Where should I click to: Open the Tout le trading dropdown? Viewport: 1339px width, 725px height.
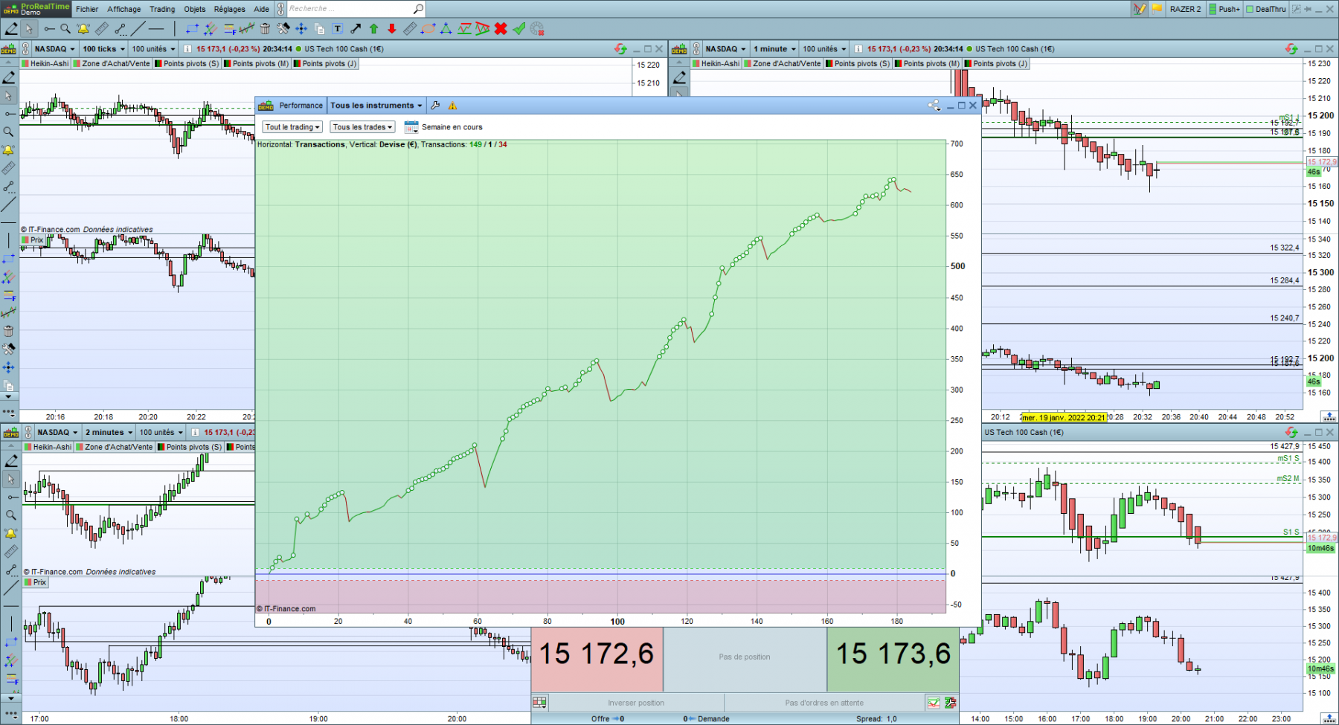pos(292,127)
